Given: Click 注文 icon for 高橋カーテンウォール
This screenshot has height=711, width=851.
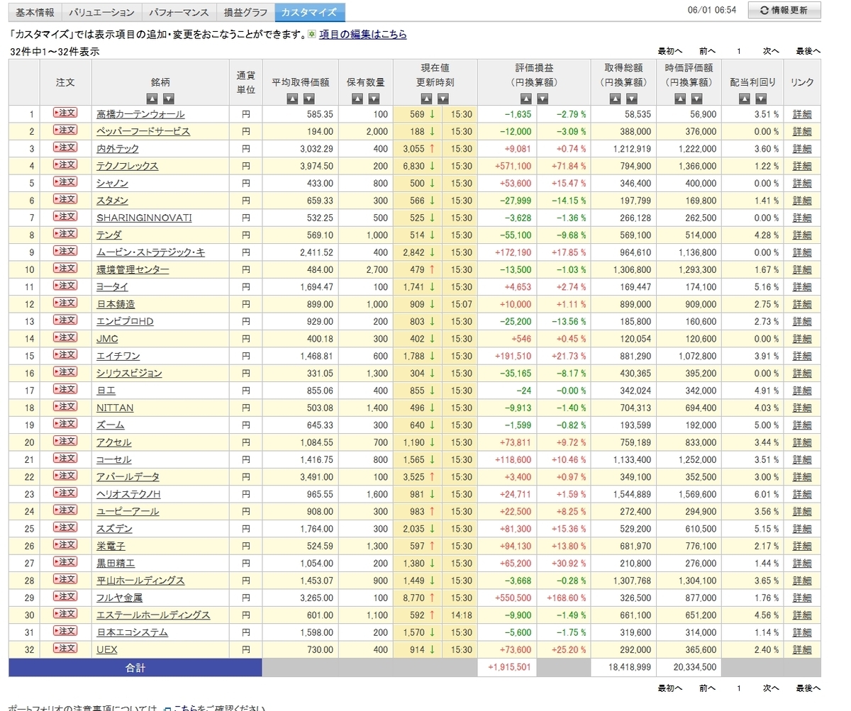Looking at the screenshot, I should pos(65,113).
